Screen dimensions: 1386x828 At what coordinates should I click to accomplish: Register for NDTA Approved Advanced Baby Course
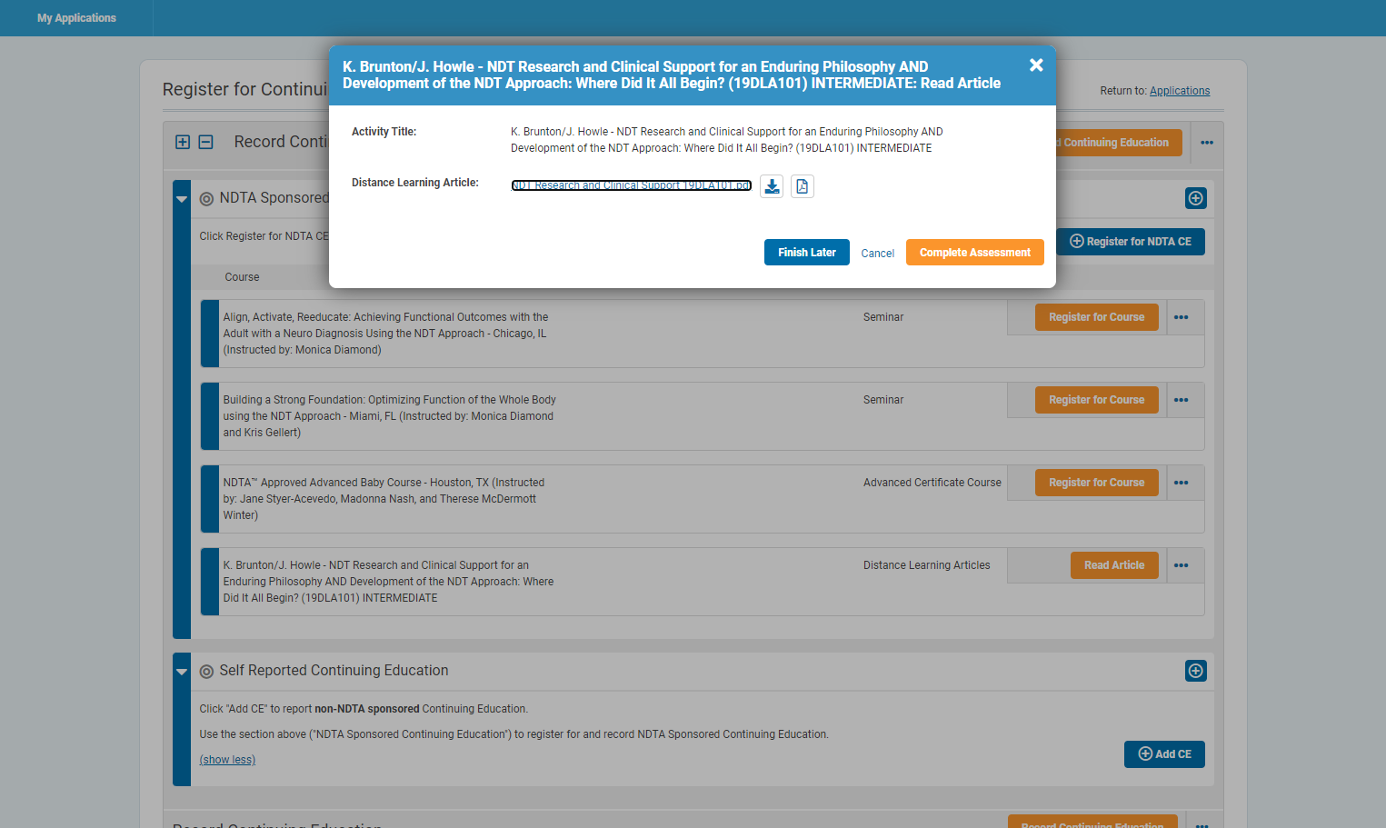click(x=1097, y=483)
